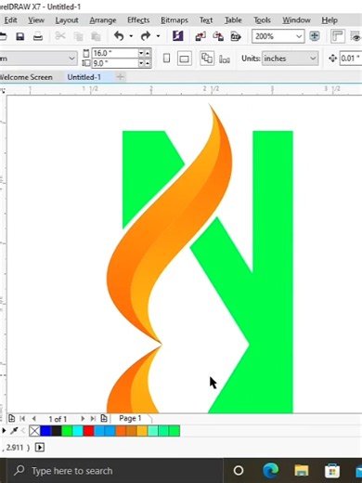Click the Cut scissors icon

(x=60, y=36)
